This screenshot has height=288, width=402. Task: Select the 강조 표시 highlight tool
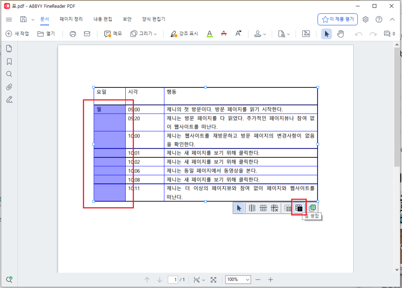184,34
